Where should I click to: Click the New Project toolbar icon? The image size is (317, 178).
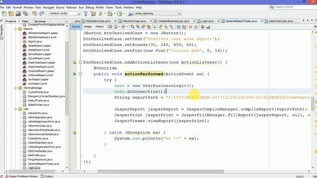tap(11, 13)
